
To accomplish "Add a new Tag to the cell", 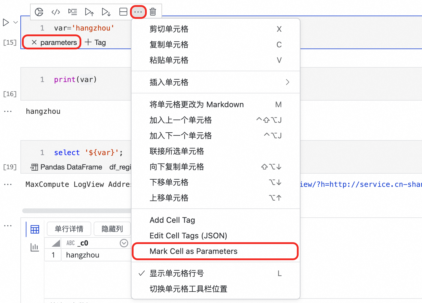I will point(95,43).
